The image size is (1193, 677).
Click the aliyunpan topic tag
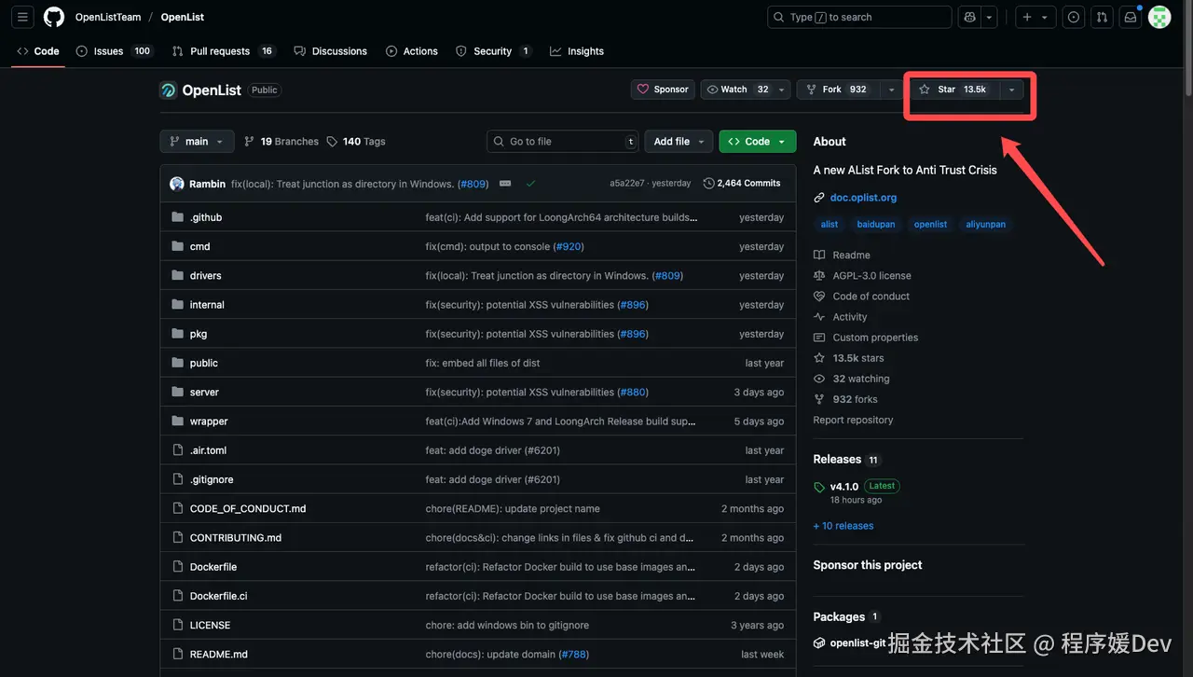click(986, 225)
